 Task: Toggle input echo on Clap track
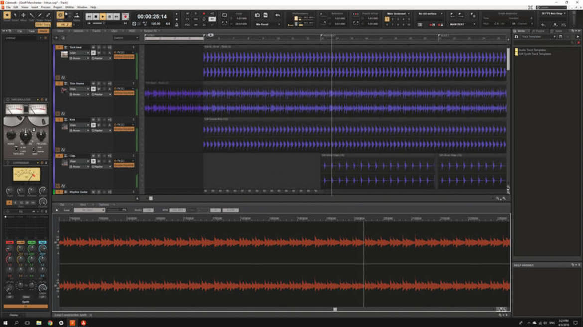pos(109,156)
